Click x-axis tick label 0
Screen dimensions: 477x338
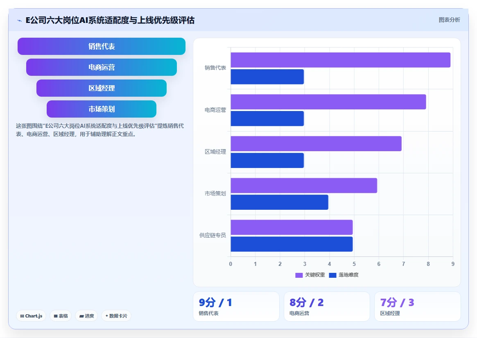[x=231, y=264]
